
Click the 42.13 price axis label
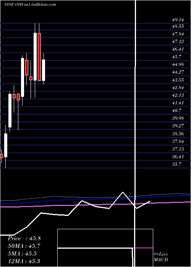178,95
